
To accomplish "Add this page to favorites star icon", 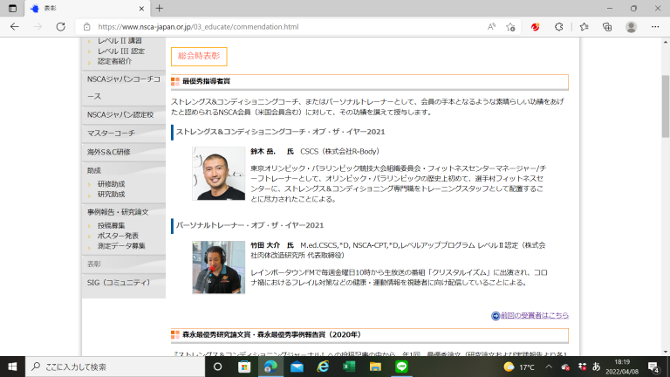I will tap(511, 27).
